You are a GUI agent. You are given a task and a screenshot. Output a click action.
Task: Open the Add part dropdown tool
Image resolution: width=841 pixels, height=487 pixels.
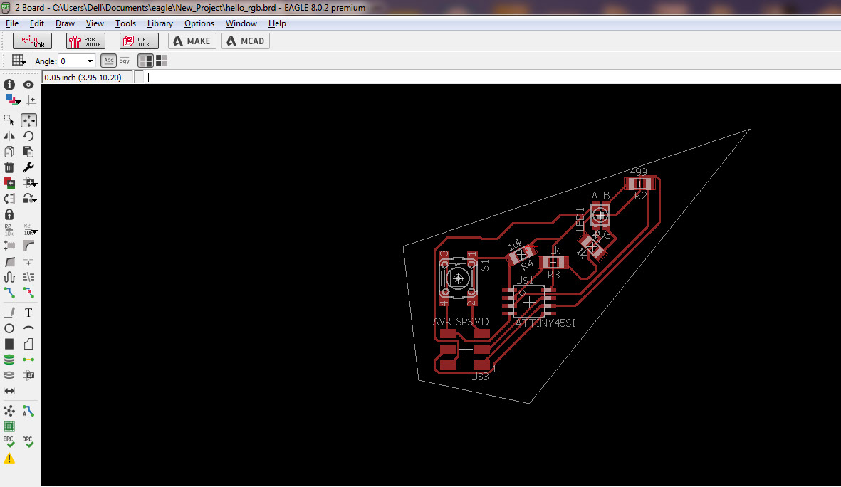[30, 183]
